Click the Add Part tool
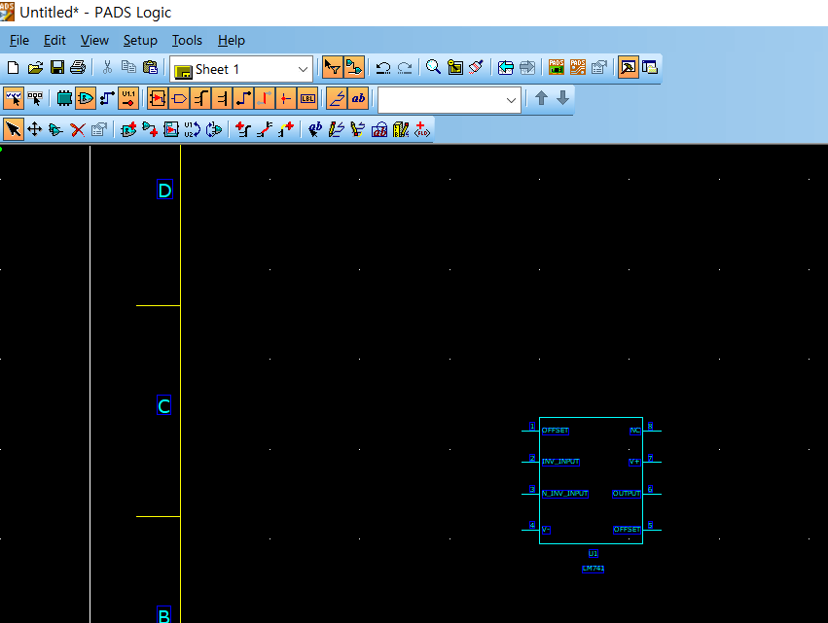This screenshot has height=623, width=828. (x=128, y=129)
